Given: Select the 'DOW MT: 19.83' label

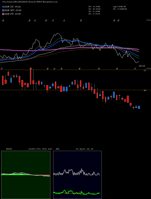Looking at the screenshot, I should (13, 11).
